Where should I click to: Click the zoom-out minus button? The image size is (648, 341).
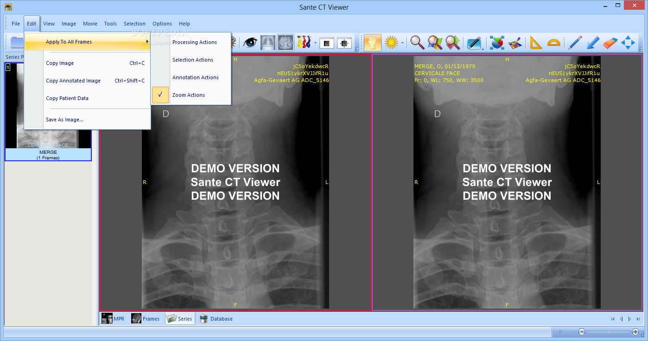coord(582,332)
